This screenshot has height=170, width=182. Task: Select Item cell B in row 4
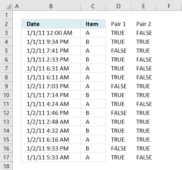click(93, 42)
